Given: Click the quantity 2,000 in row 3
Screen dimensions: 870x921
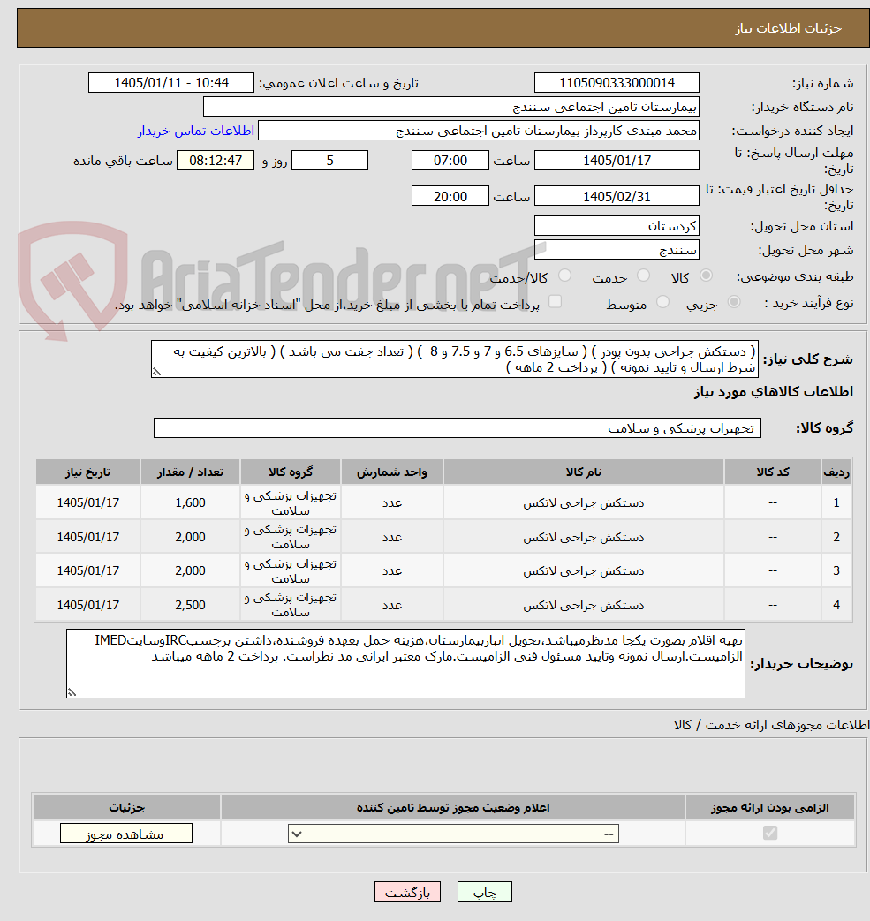Looking at the screenshot, I should (190, 570).
